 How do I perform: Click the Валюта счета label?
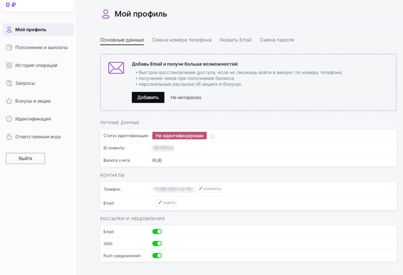click(117, 160)
